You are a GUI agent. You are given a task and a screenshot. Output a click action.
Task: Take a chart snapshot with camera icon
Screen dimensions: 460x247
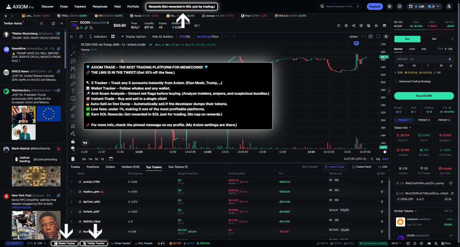[x=386, y=37]
